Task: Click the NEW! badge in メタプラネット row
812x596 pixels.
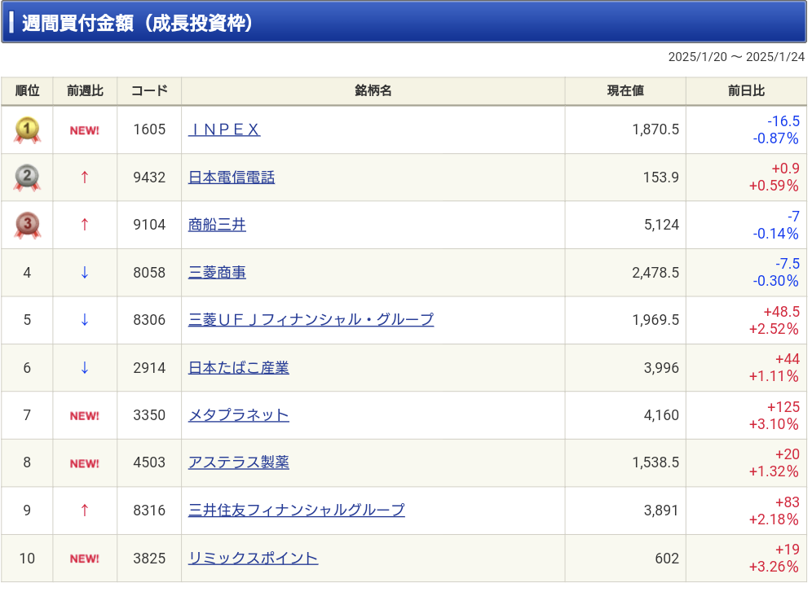Action: (85, 416)
